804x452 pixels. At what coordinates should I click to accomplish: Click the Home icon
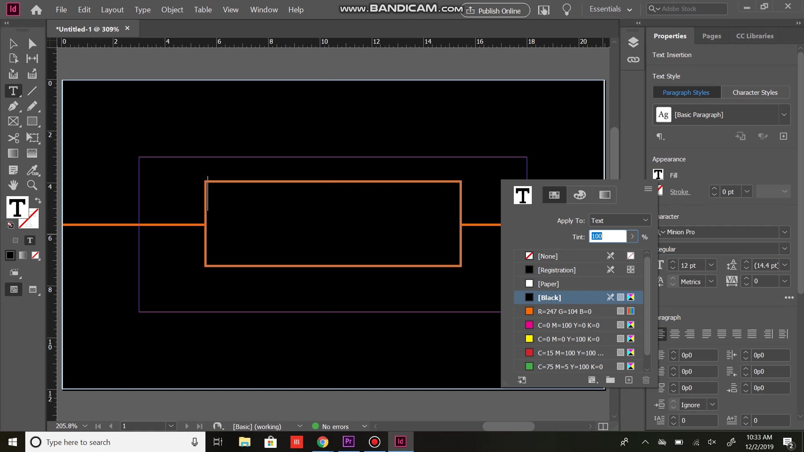(36, 10)
